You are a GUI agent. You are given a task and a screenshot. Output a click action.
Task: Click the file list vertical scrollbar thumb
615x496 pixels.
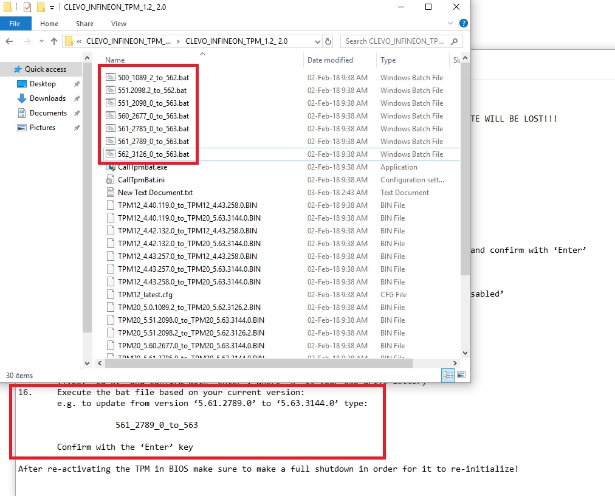point(465,169)
